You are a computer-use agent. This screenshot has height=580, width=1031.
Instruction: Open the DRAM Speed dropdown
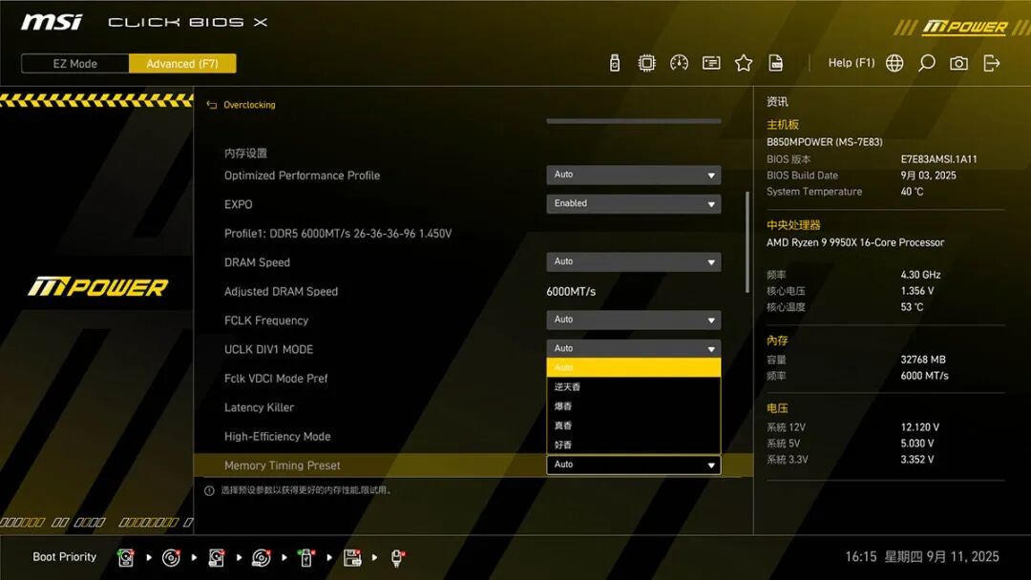pyautogui.click(x=633, y=261)
